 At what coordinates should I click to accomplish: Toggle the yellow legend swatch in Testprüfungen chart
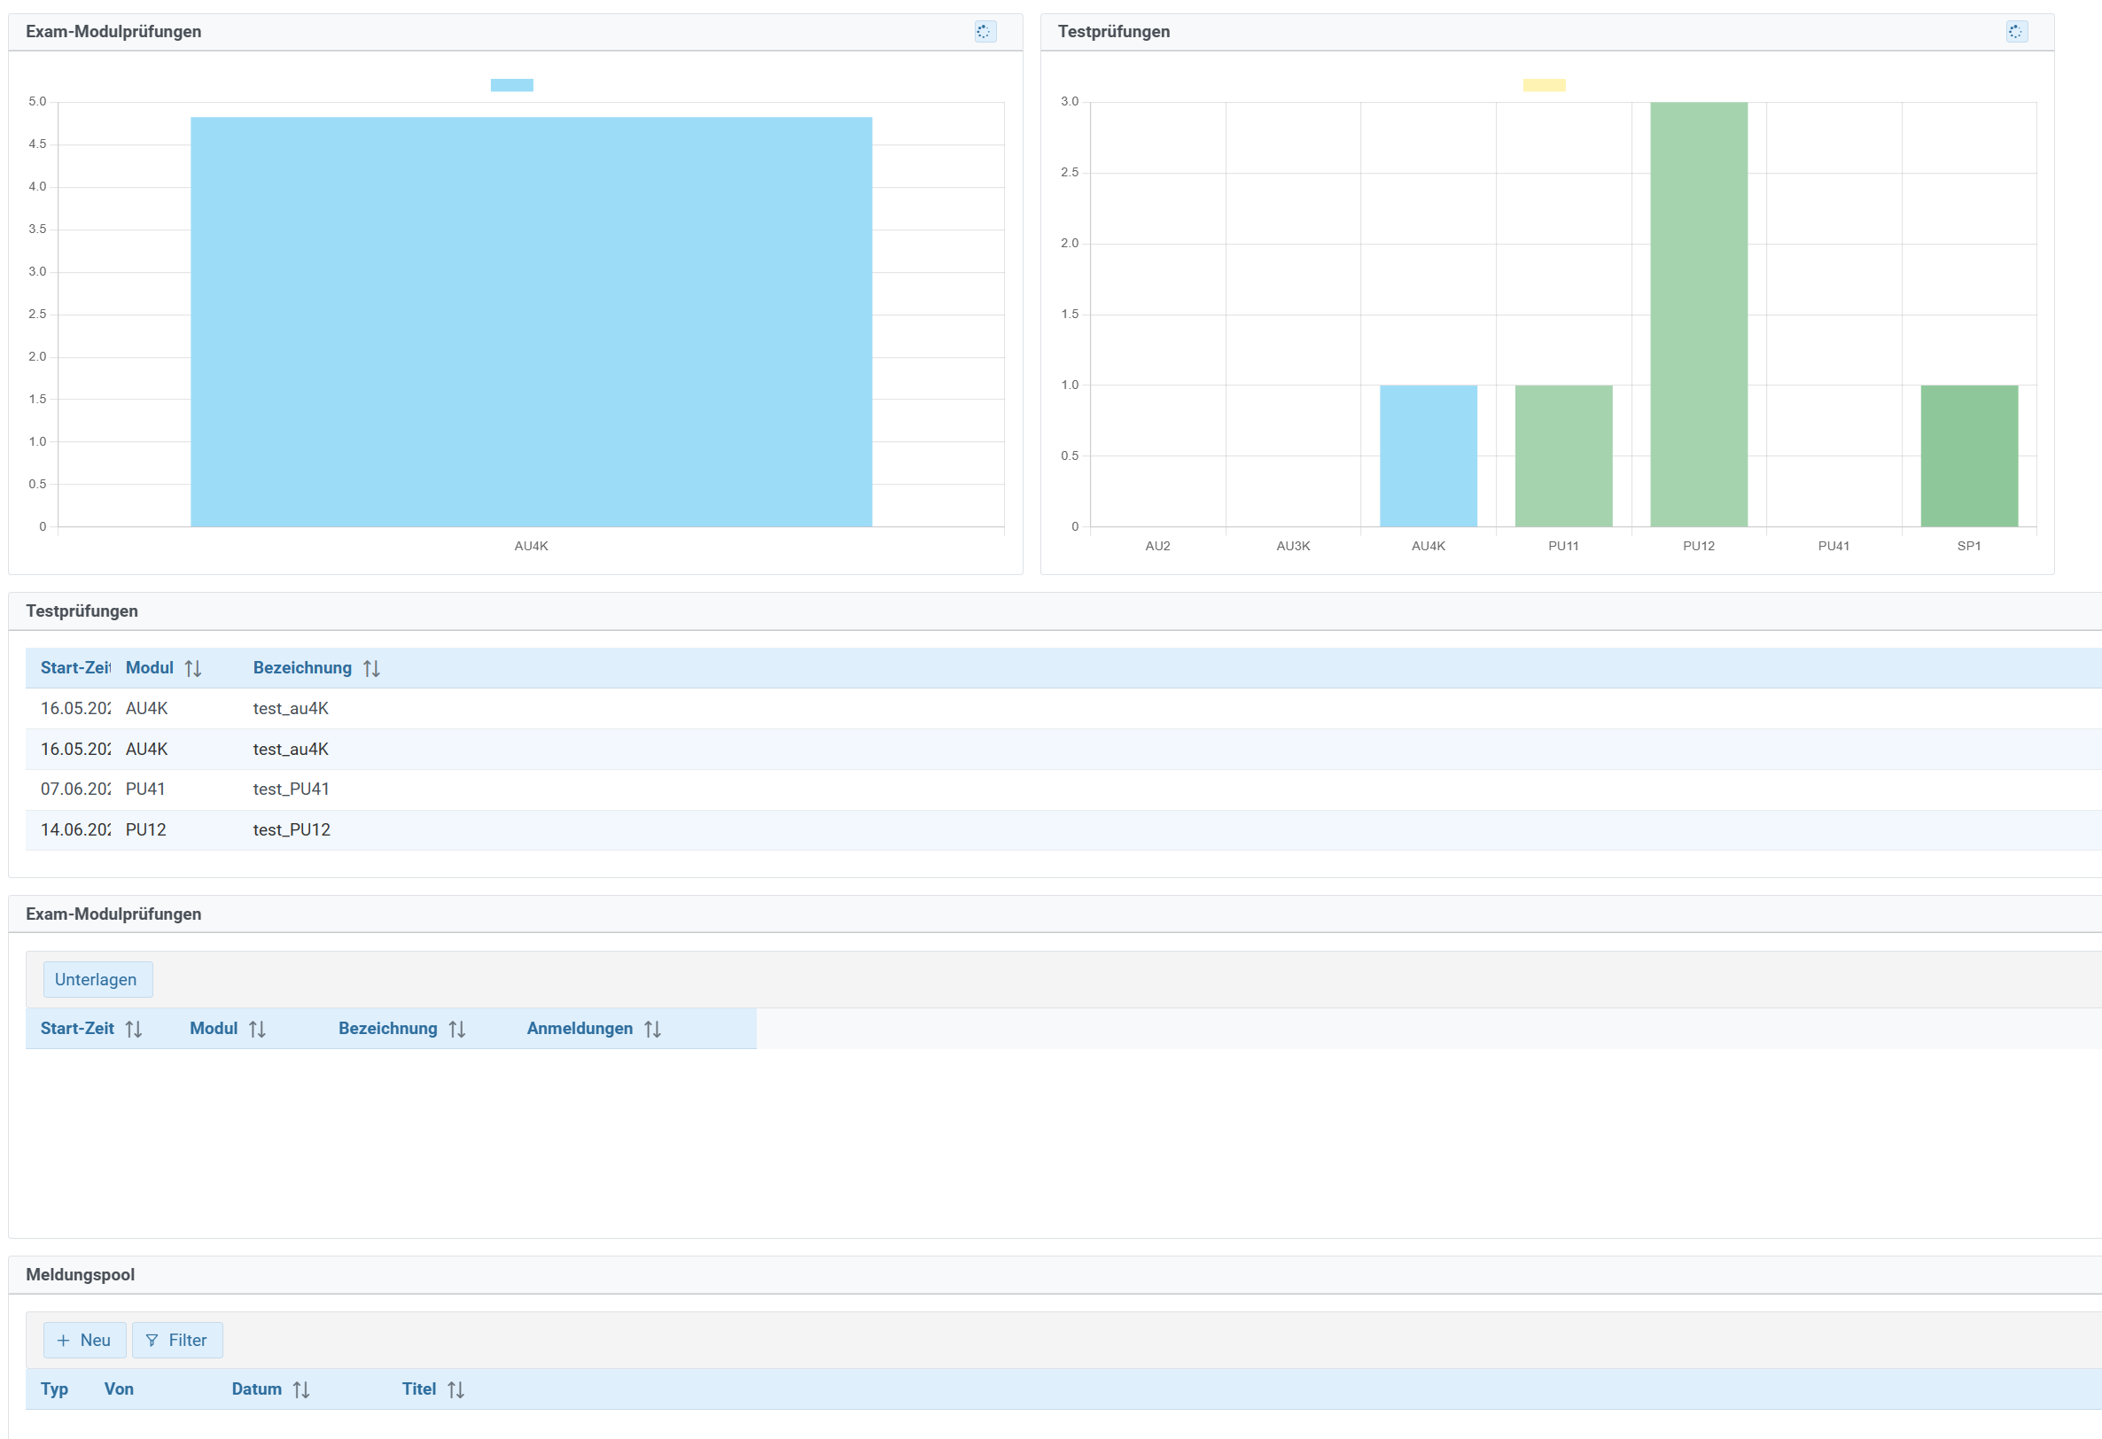pos(1544,85)
